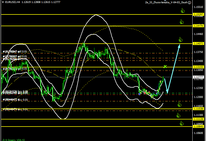The image size is (206, 141).
Task: Click the 1.12350 value on the price scale
Action: tap(198, 88)
